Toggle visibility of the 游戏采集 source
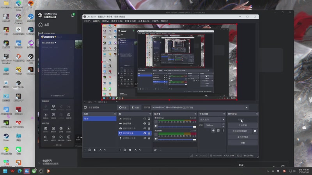This screenshot has height=175, width=312. 145,123
